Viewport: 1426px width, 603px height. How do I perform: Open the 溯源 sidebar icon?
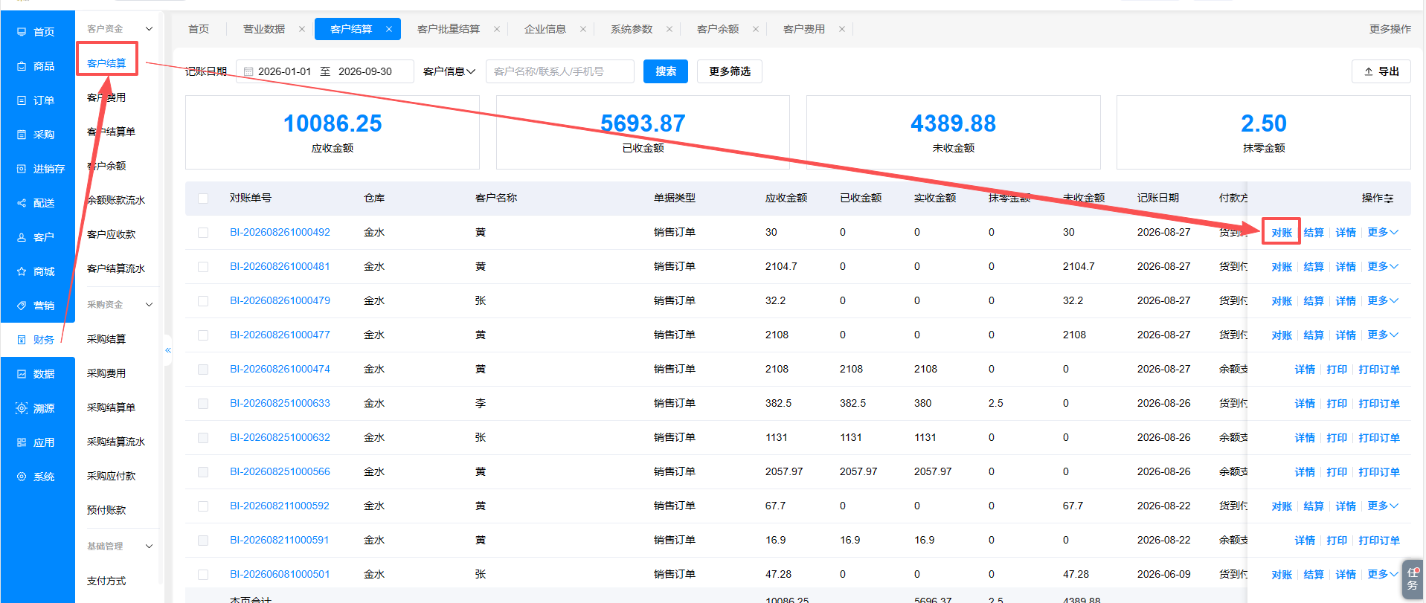pyautogui.click(x=22, y=408)
